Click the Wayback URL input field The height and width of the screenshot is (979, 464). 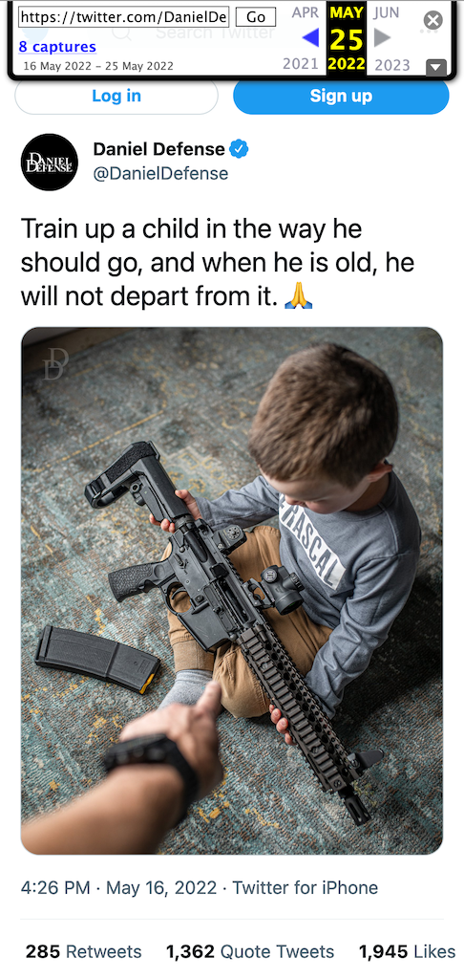click(124, 17)
